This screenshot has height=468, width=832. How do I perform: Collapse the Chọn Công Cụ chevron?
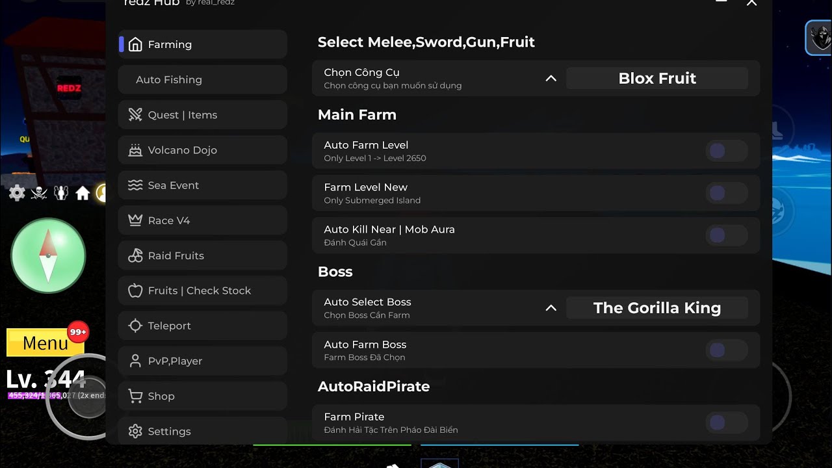click(x=551, y=79)
